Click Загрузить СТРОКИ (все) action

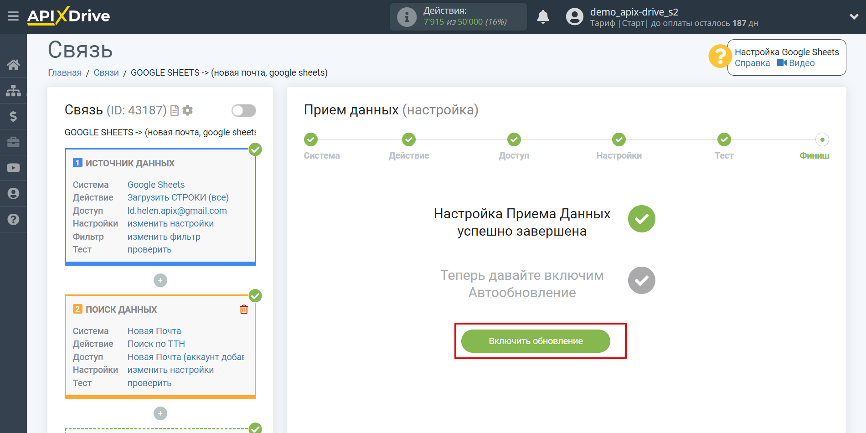click(x=178, y=197)
